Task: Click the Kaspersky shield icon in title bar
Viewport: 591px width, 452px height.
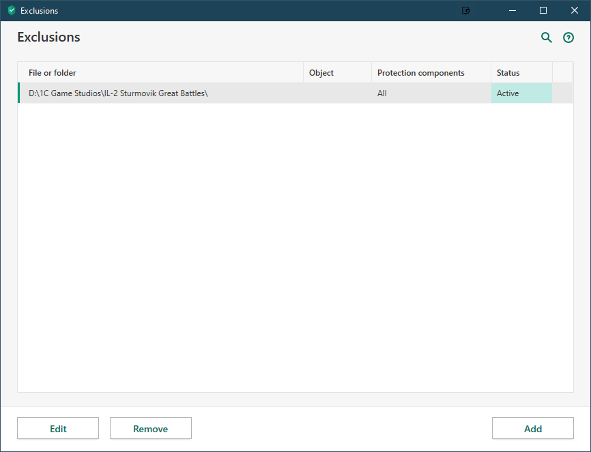Action: click(x=11, y=10)
